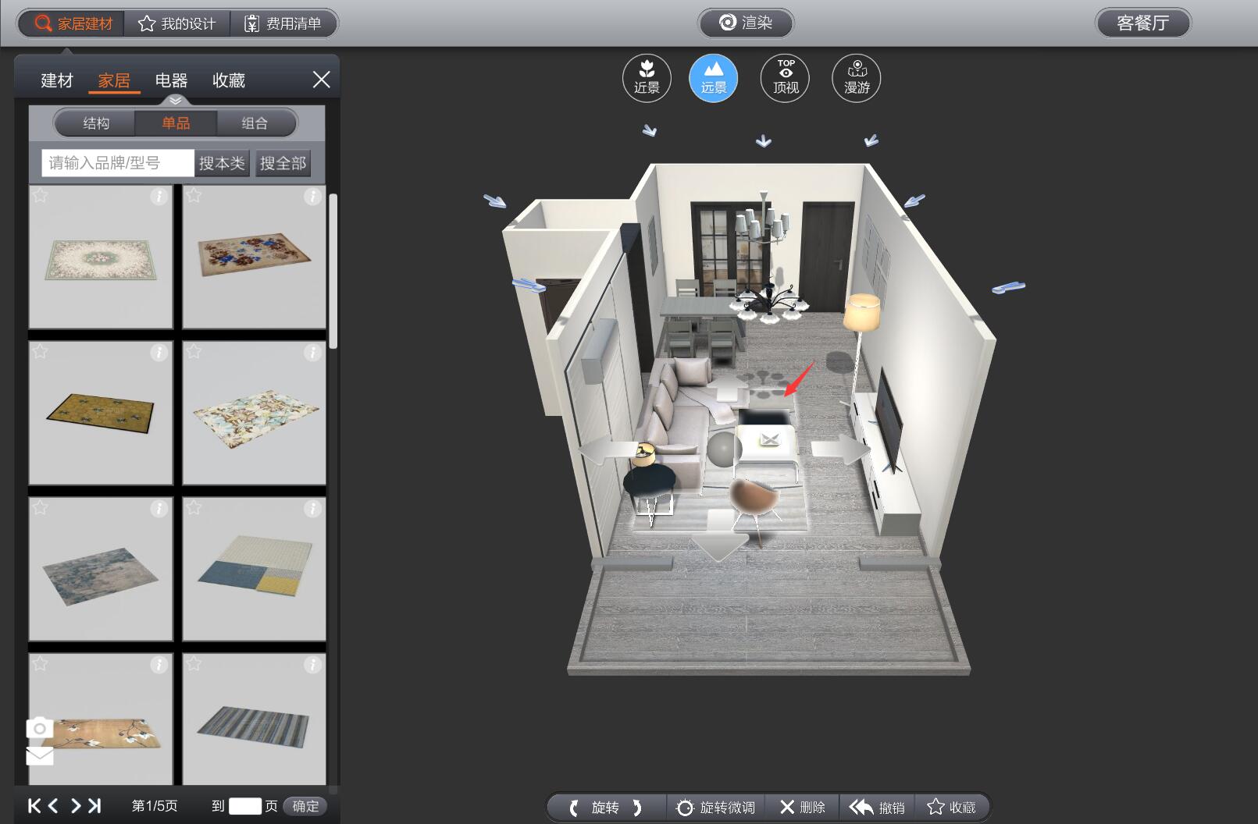The height and width of the screenshot is (824, 1258).
Task: Click the 渲染 render button
Action: pyautogui.click(x=746, y=23)
